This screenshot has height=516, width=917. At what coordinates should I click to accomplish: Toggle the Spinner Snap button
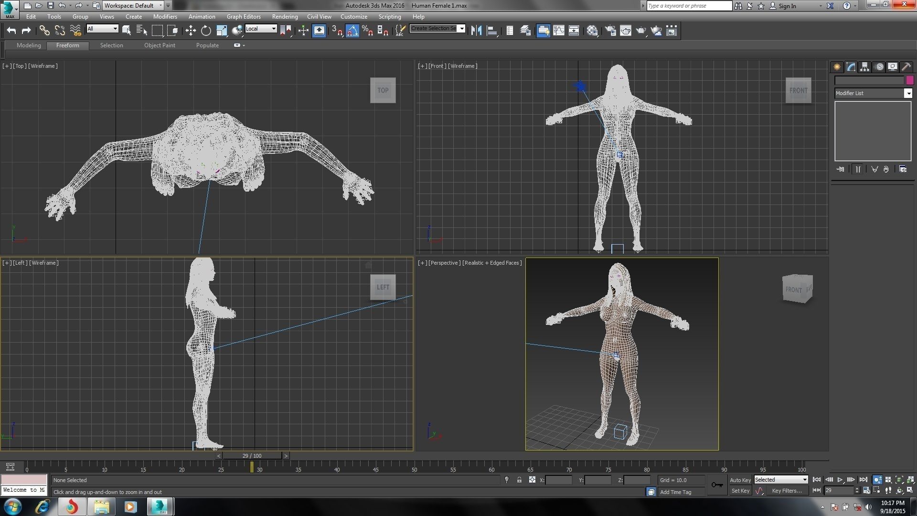383,31
